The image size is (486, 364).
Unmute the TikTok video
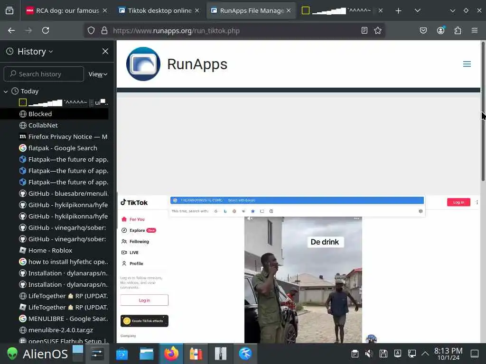[251, 218]
